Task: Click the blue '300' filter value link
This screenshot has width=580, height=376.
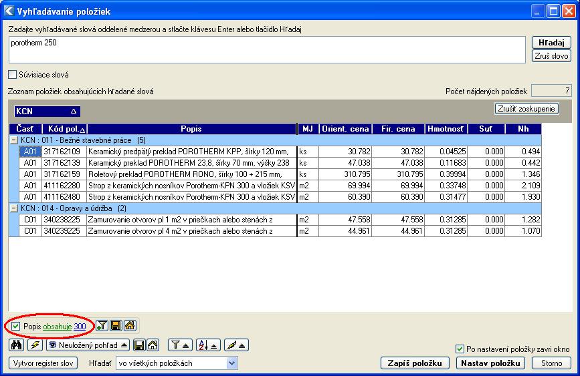Action: (x=80, y=326)
